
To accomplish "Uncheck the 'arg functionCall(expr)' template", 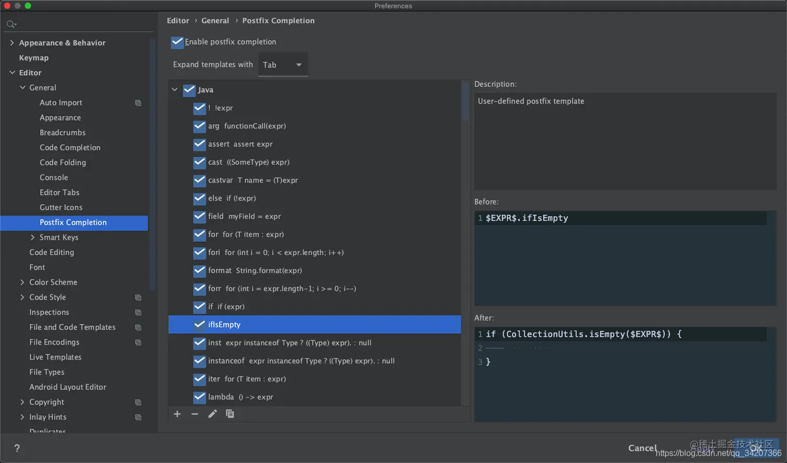I will click(199, 126).
